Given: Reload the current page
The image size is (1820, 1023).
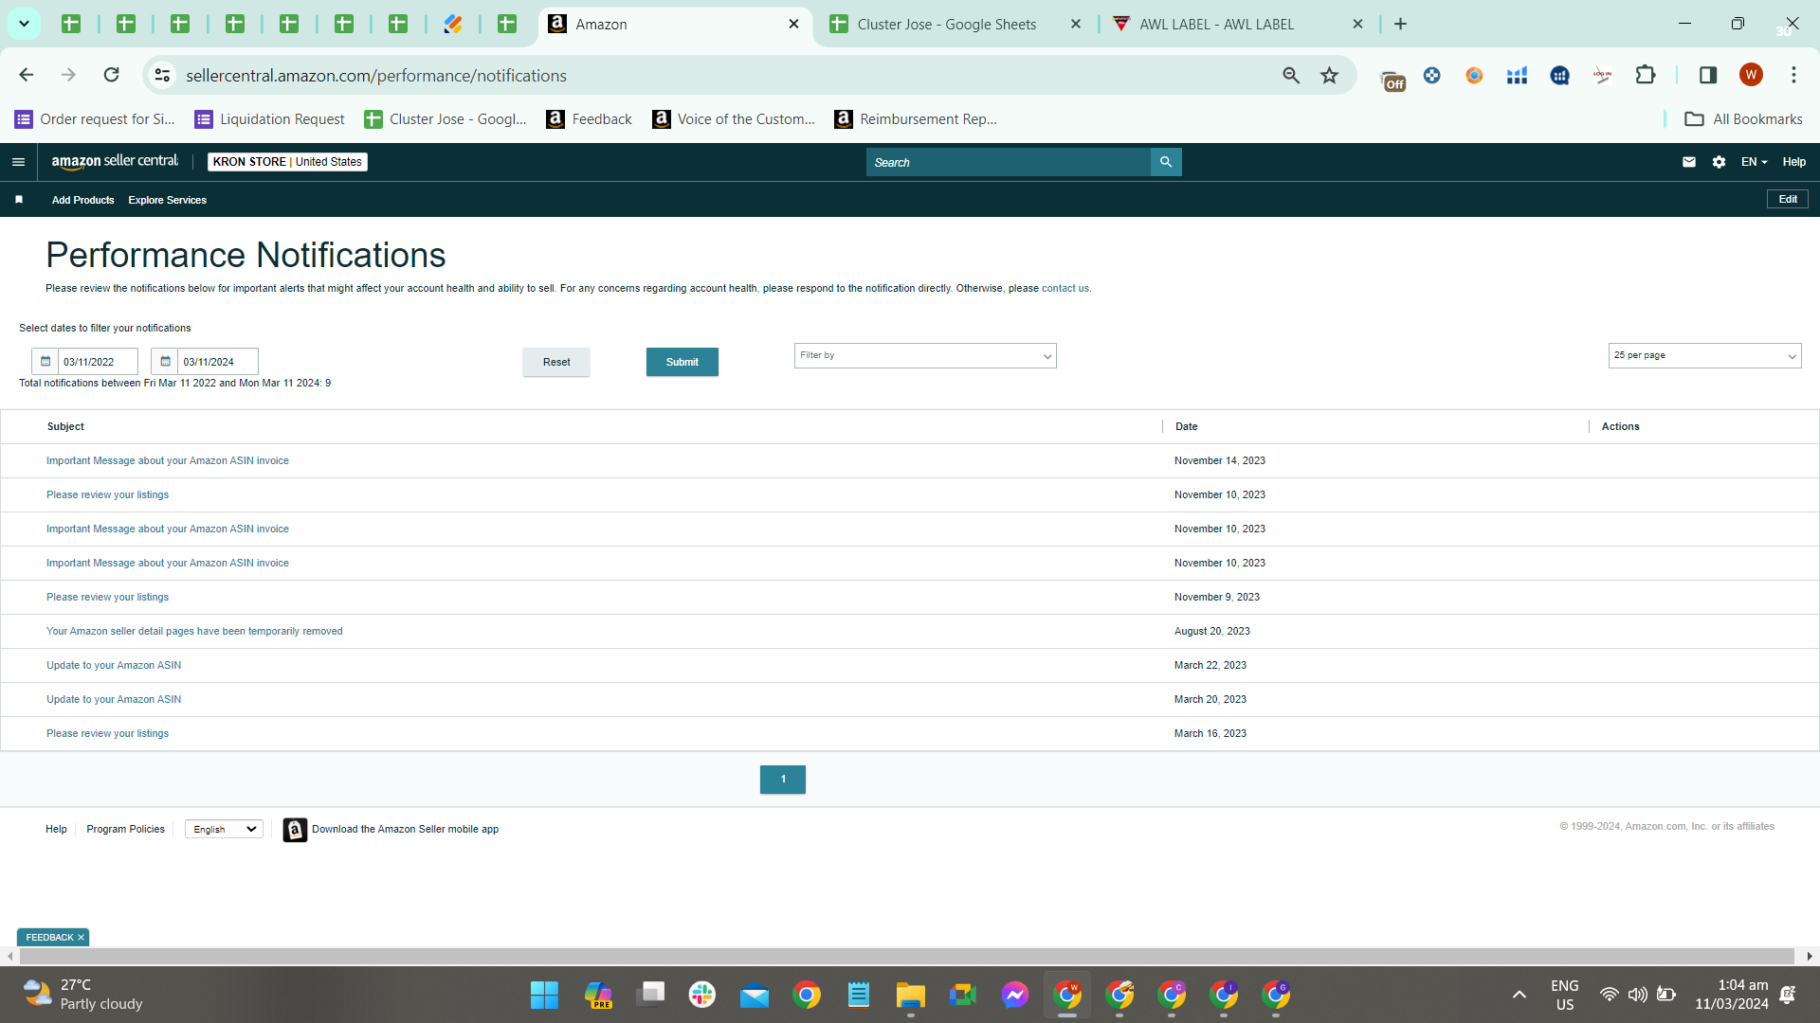Looking at the screenshot, I should pyautogui.click(x=111, y=75).
